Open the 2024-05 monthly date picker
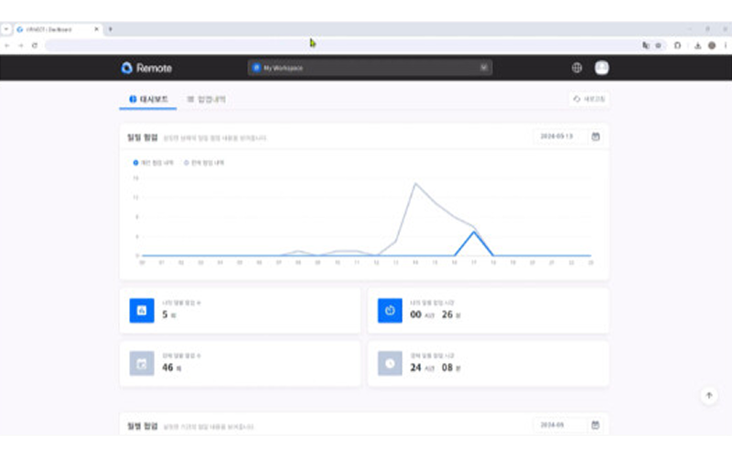Screen dimensions: 732x457 557,425
